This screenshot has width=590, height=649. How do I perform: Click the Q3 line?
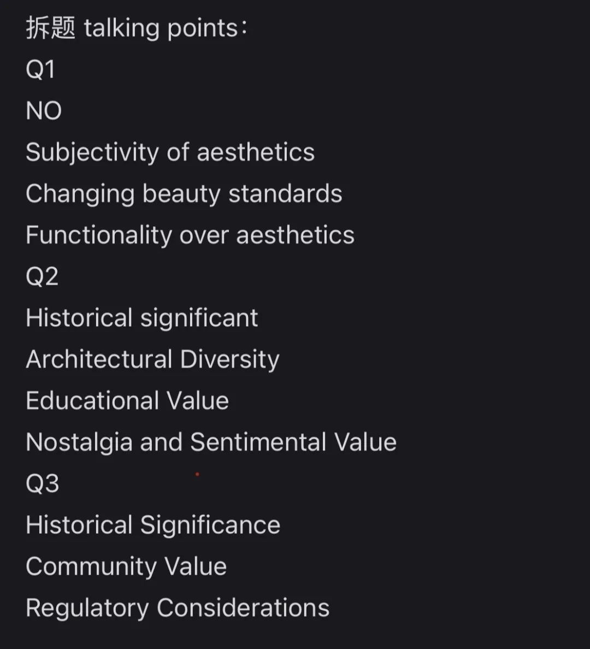pos(42,483)
